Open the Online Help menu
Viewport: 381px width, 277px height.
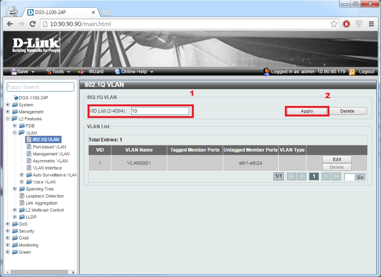click(134, 72)
